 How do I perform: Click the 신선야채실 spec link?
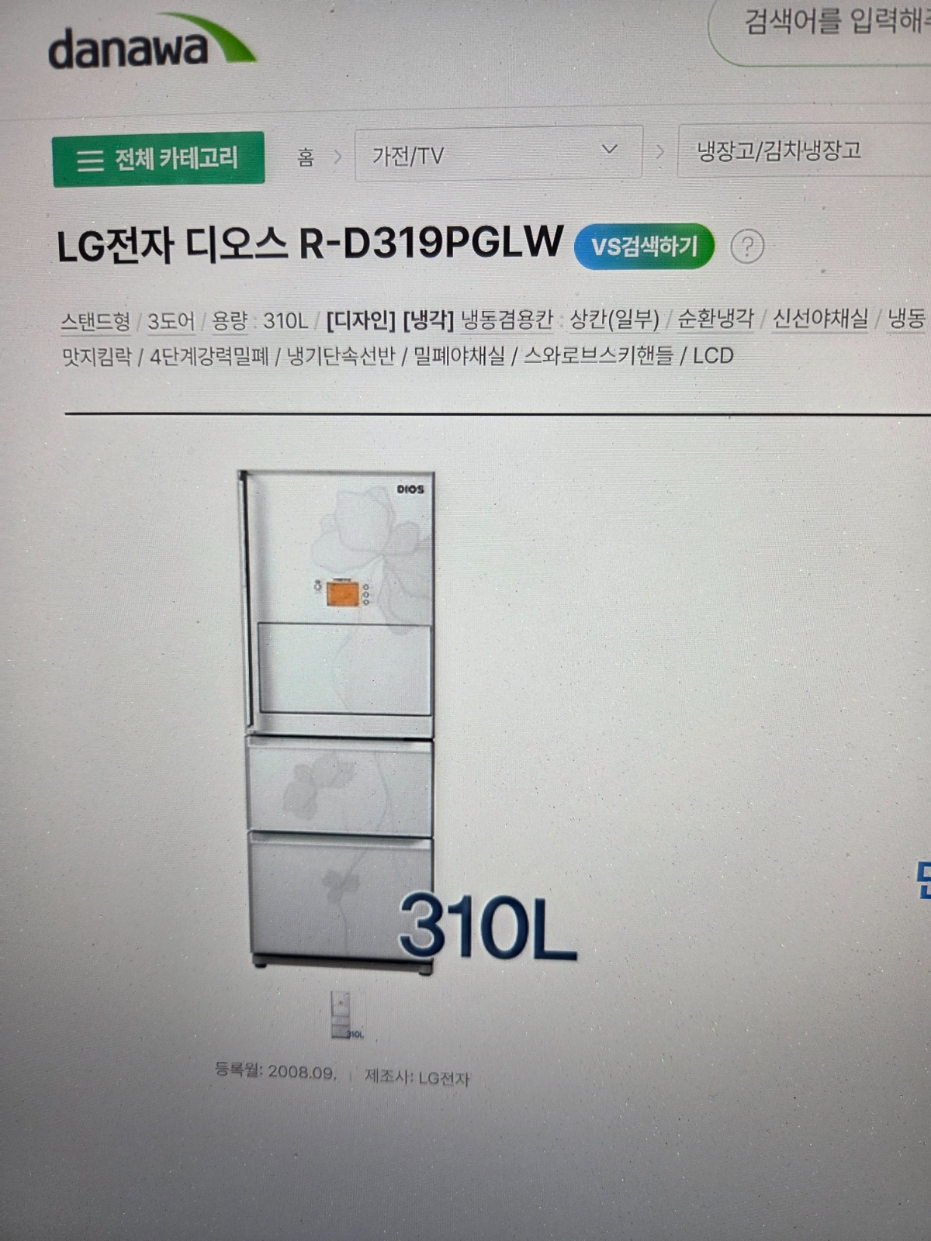820,318
